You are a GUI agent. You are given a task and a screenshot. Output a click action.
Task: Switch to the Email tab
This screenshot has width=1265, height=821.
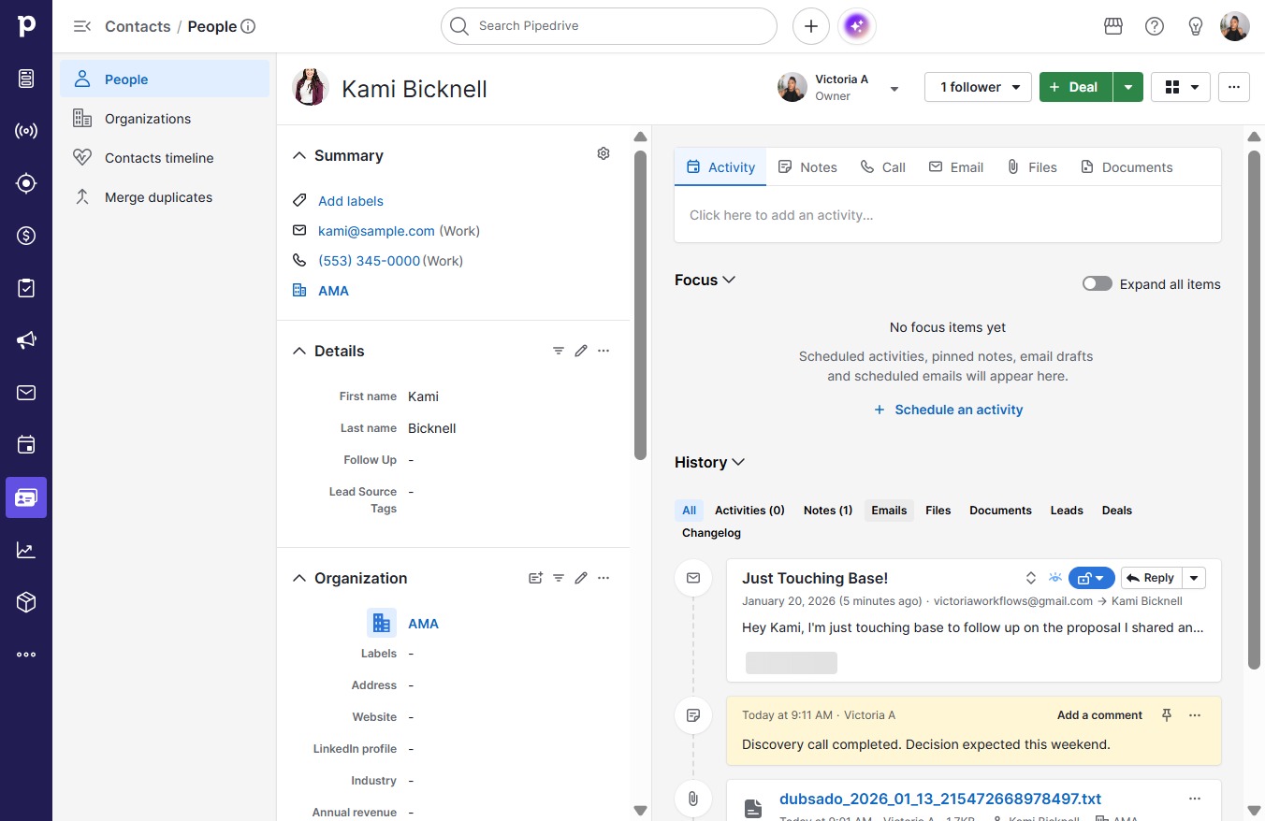click(956, 167)
